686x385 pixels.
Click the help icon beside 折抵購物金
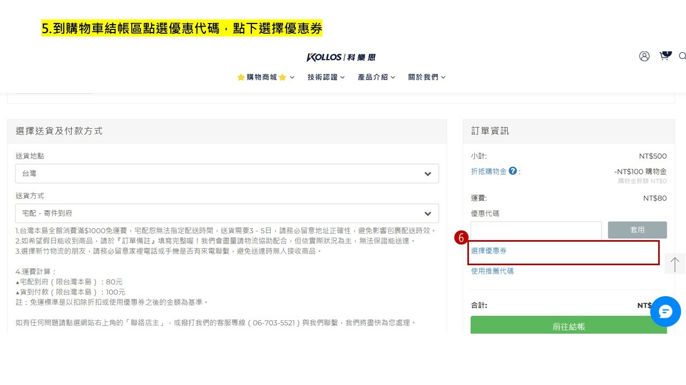(513, 171)
